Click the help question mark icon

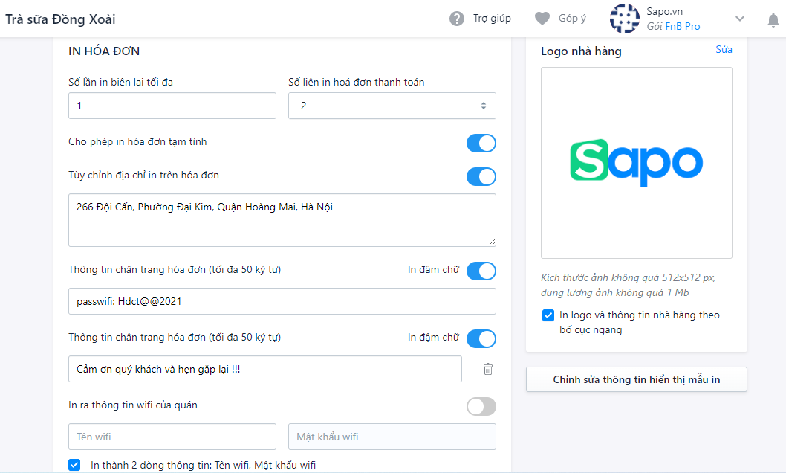pos(457,19)
